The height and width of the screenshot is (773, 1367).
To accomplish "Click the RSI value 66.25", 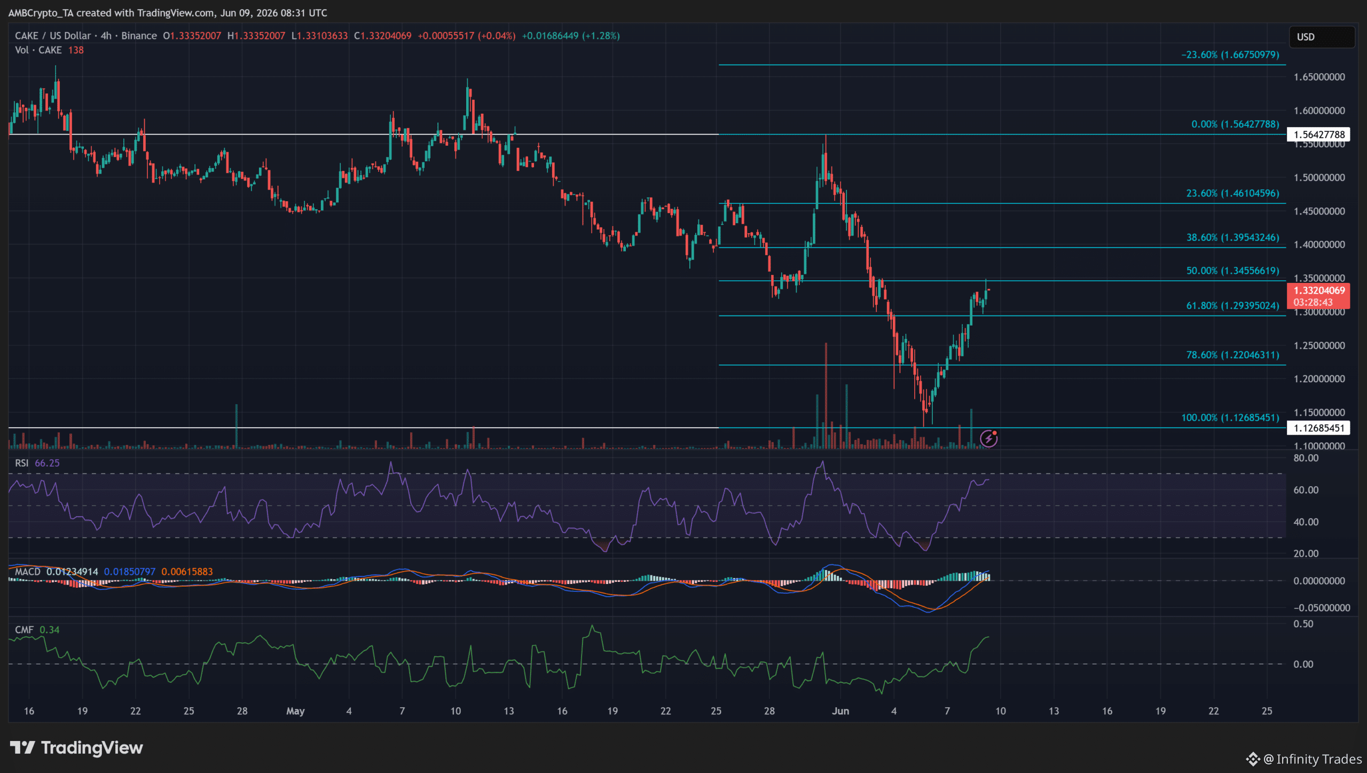I will (47, 463).
